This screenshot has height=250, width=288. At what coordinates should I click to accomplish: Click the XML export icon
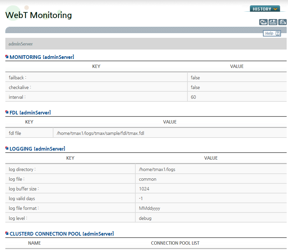point(273,22)
